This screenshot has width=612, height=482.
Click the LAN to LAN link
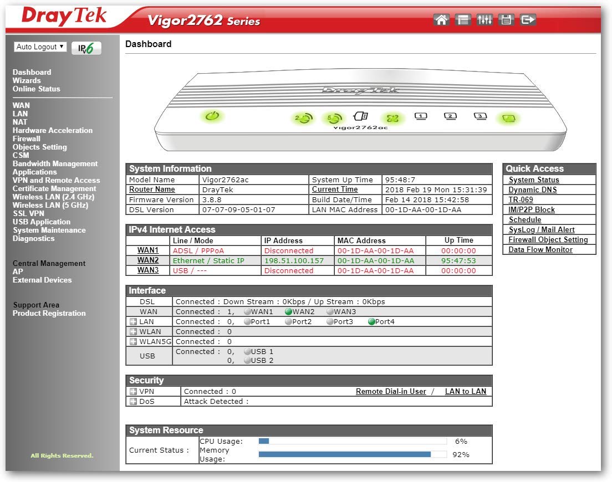tap(466, 391)
